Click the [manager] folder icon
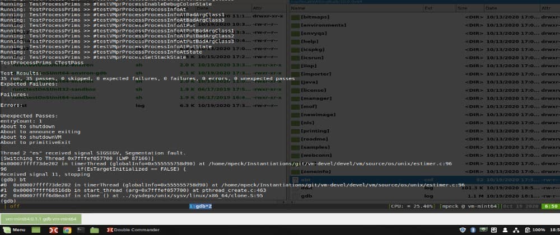 (295, 98)
